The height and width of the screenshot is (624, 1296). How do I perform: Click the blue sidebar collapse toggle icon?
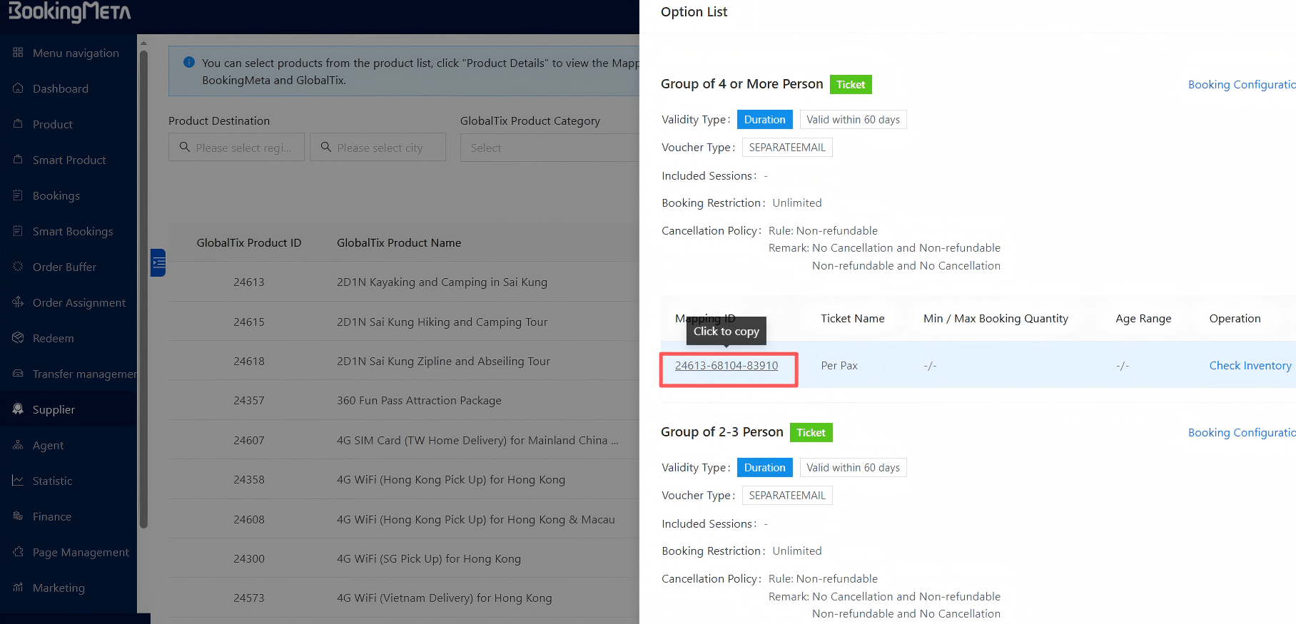(x=158, y=263)
